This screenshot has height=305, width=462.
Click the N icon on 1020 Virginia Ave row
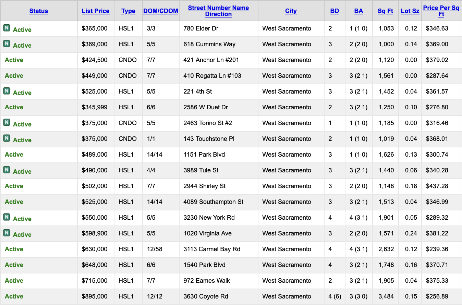pos(7,233)
